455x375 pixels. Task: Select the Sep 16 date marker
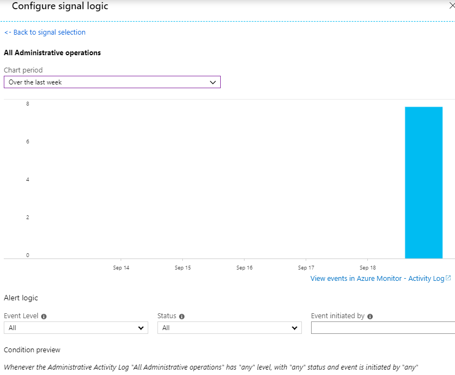245,268
